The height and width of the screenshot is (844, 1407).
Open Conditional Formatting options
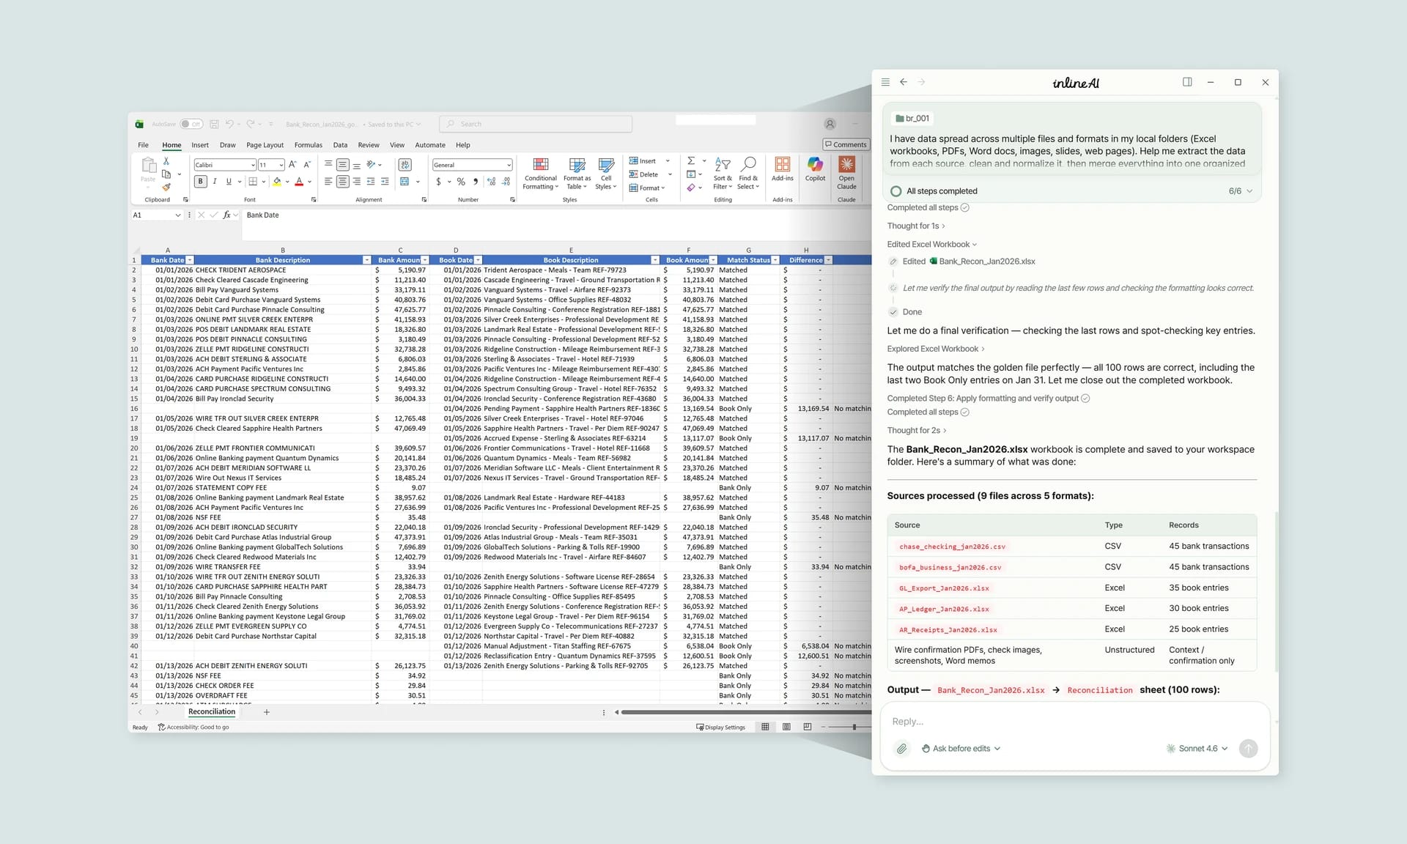(x=540, y=174)
